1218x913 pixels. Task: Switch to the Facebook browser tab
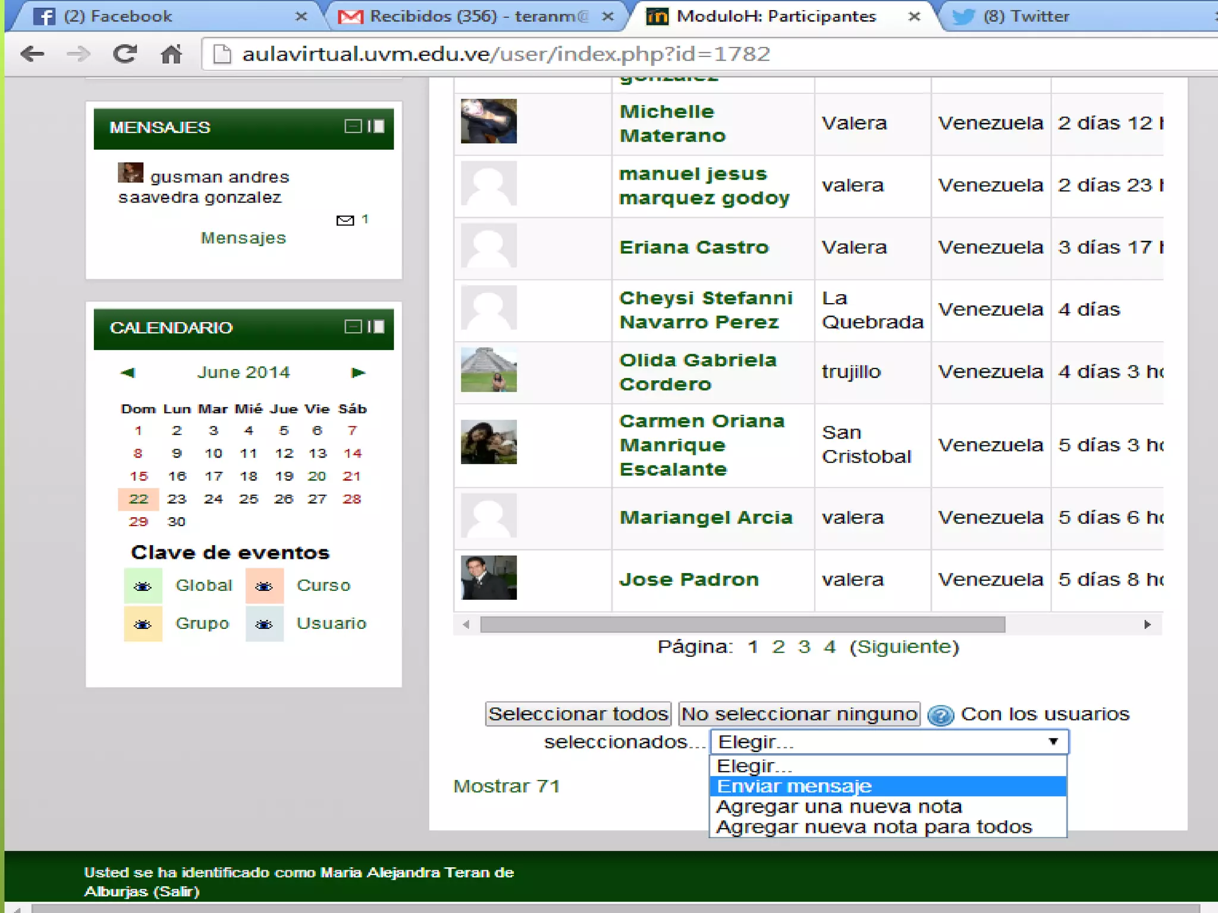119,16
